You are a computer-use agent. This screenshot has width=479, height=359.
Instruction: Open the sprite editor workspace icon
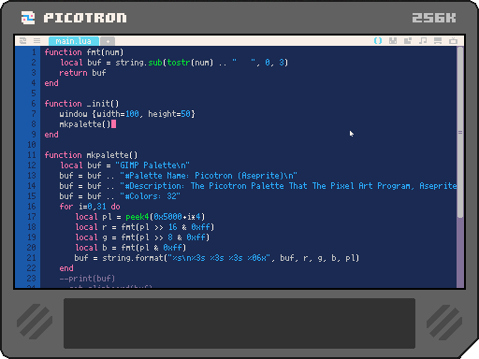pos(393,40)
